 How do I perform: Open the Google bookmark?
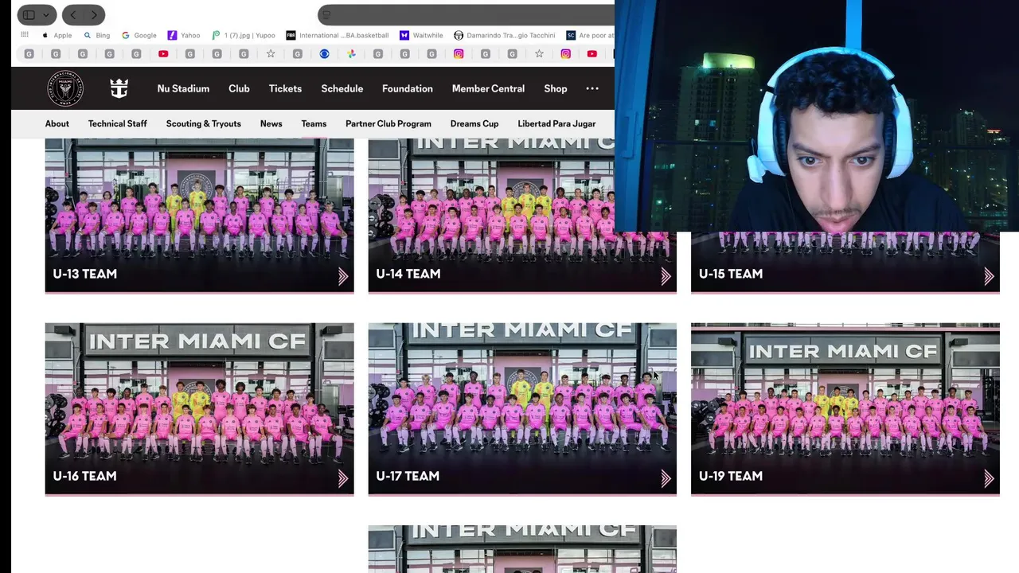coord(139,35)
